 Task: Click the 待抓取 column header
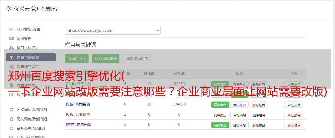tap(149, 74)
